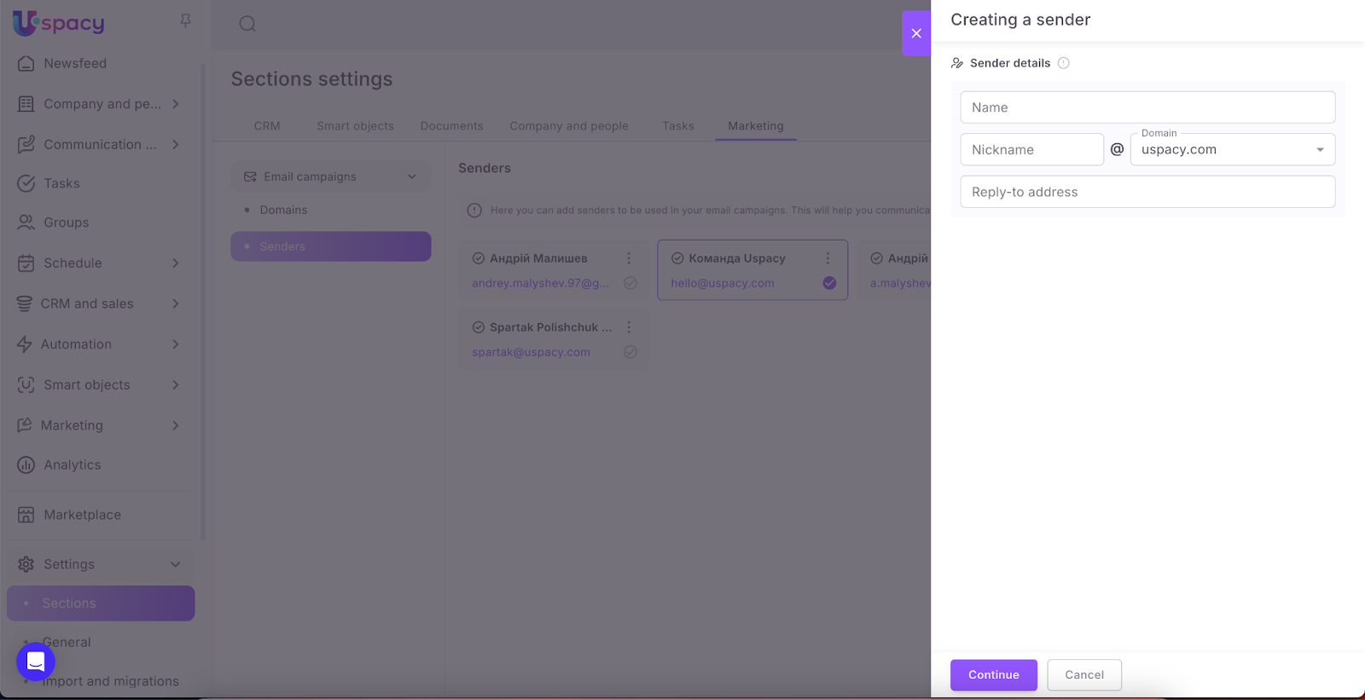Open options menu for Команда Uspacy sender
The width and height of the screenshot is (1365, 700).
[x=828, y=258]
